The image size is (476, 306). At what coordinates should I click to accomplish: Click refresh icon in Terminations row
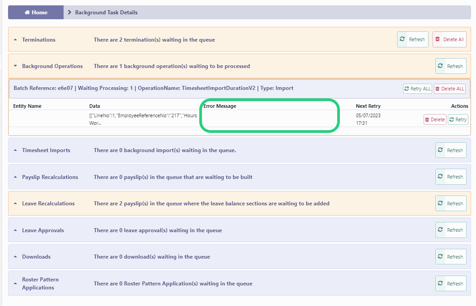tap(402, 39)
